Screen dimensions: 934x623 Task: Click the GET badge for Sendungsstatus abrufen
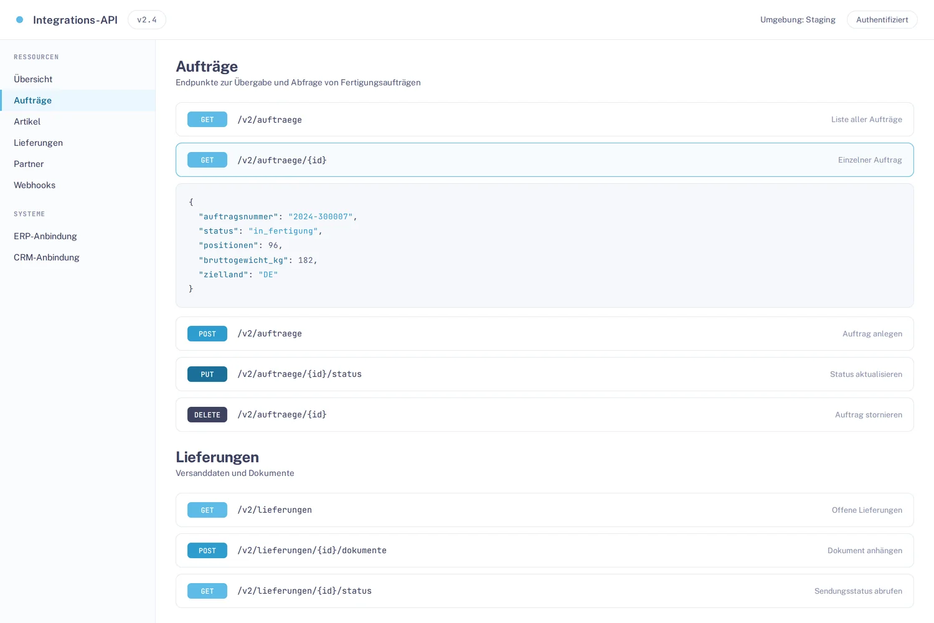click(x=207, y=591)
